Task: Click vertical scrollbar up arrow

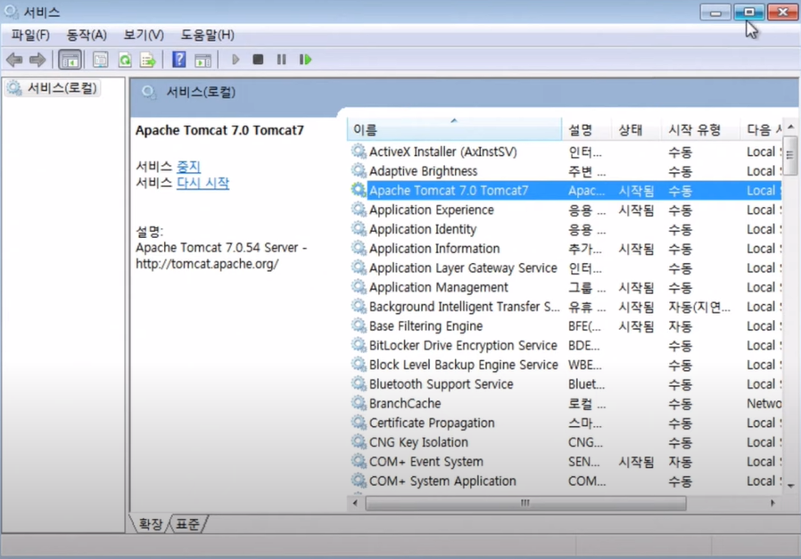Action: coord(791,127)
